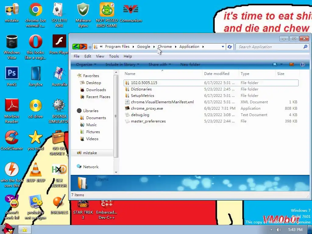Click the volume speaker tray icon

278,230
